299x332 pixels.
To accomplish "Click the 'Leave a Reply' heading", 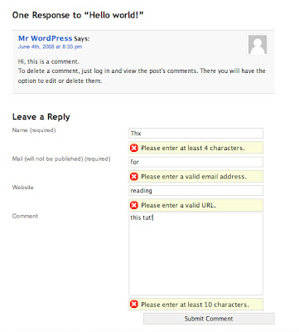I will click(41, 117).
